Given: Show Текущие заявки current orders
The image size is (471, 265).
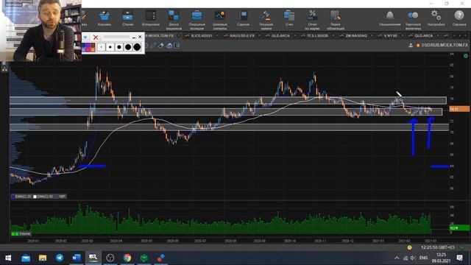Looking at the screenshot, I should click(266, 20).
